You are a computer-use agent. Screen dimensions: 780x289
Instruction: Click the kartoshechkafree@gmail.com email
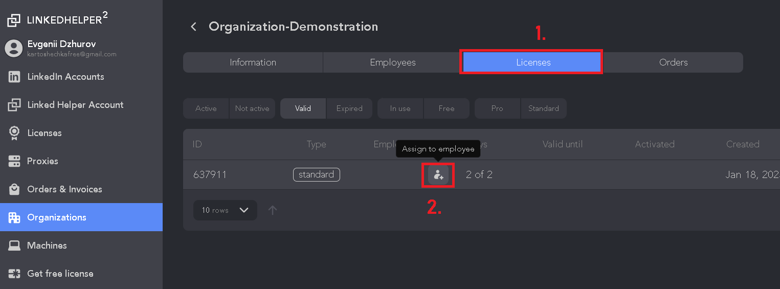(x=72, y=54)
